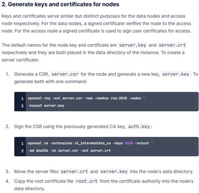Click server.key inline code in step 3
The width and height of the screenshot is (199, 193).
pyautogui.click(x=114, y=172)
